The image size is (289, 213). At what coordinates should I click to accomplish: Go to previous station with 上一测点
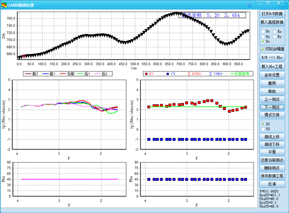[272, 99]
